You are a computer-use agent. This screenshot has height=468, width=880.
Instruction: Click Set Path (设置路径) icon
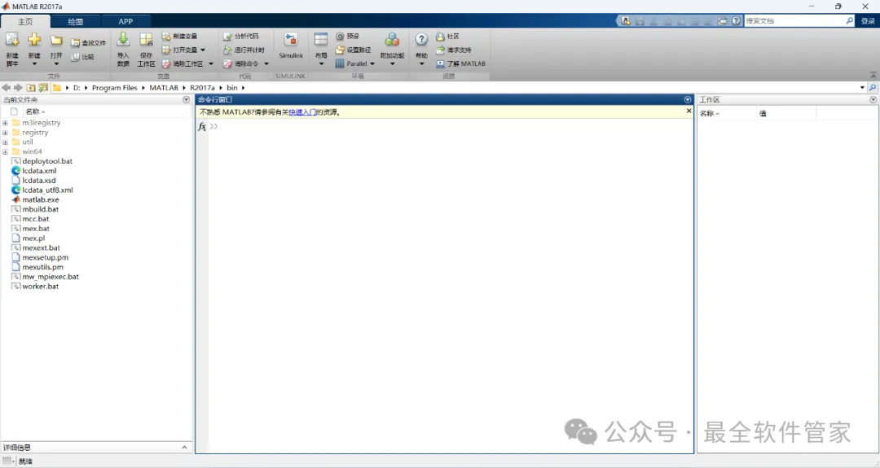click(340, 50)
